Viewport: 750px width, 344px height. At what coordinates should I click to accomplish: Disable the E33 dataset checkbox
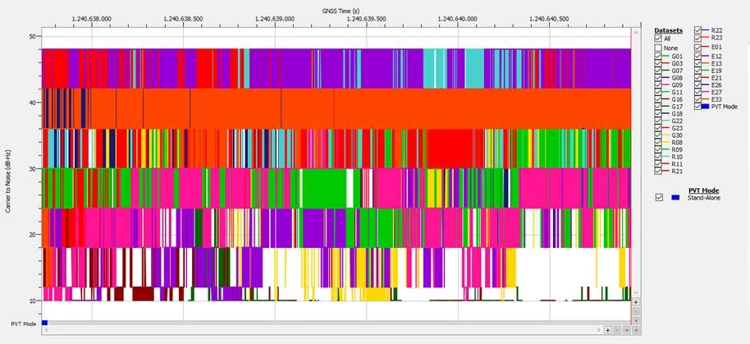698,99
